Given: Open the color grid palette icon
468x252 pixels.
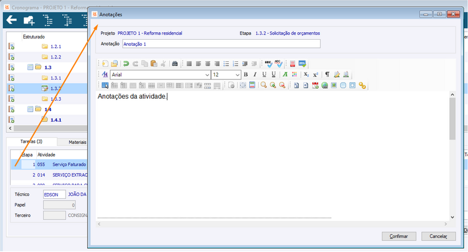Looking at the screenshot, I should pos(294,74).
